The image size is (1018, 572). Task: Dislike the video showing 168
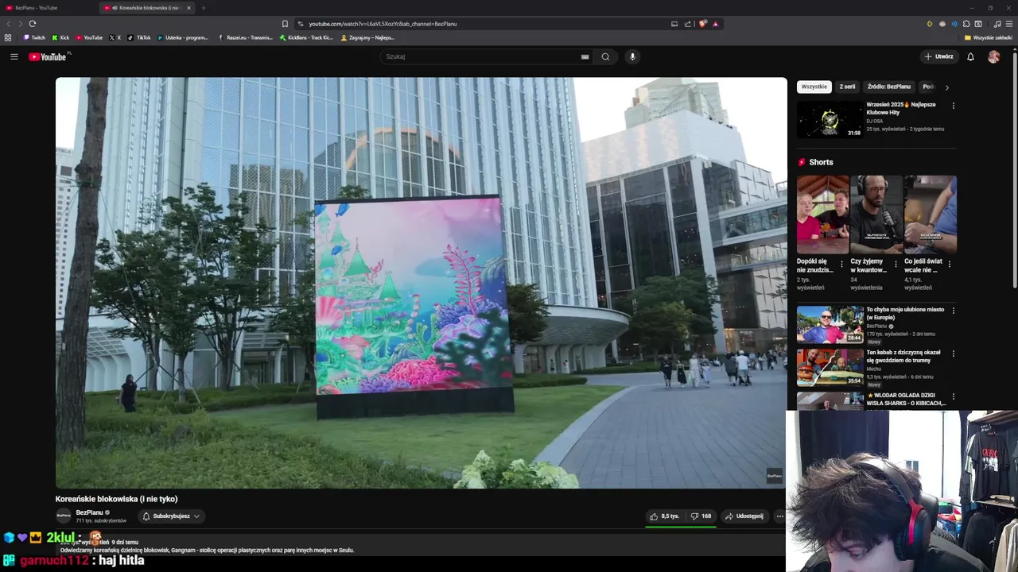pos(701,516)
